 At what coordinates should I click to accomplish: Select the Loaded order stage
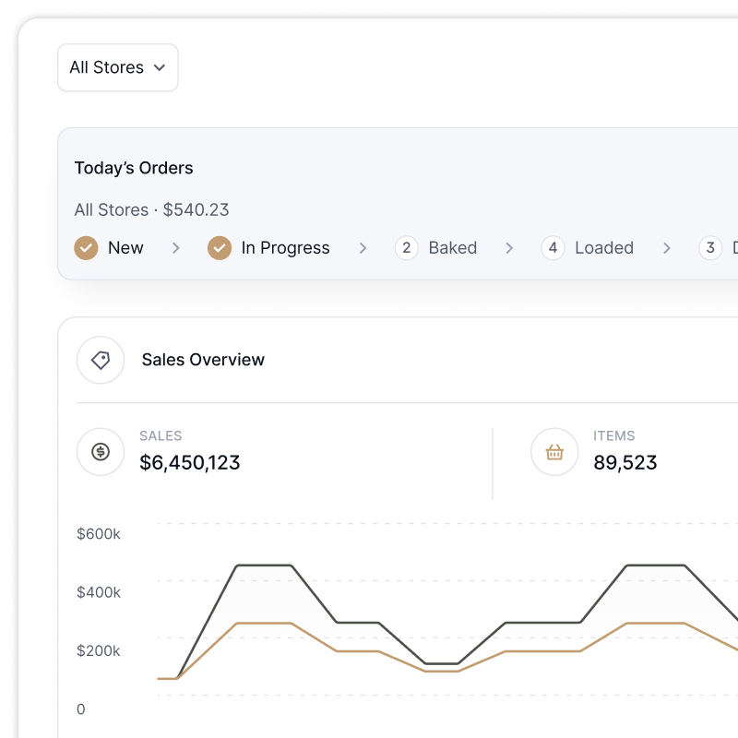click(x=603, y=247)
